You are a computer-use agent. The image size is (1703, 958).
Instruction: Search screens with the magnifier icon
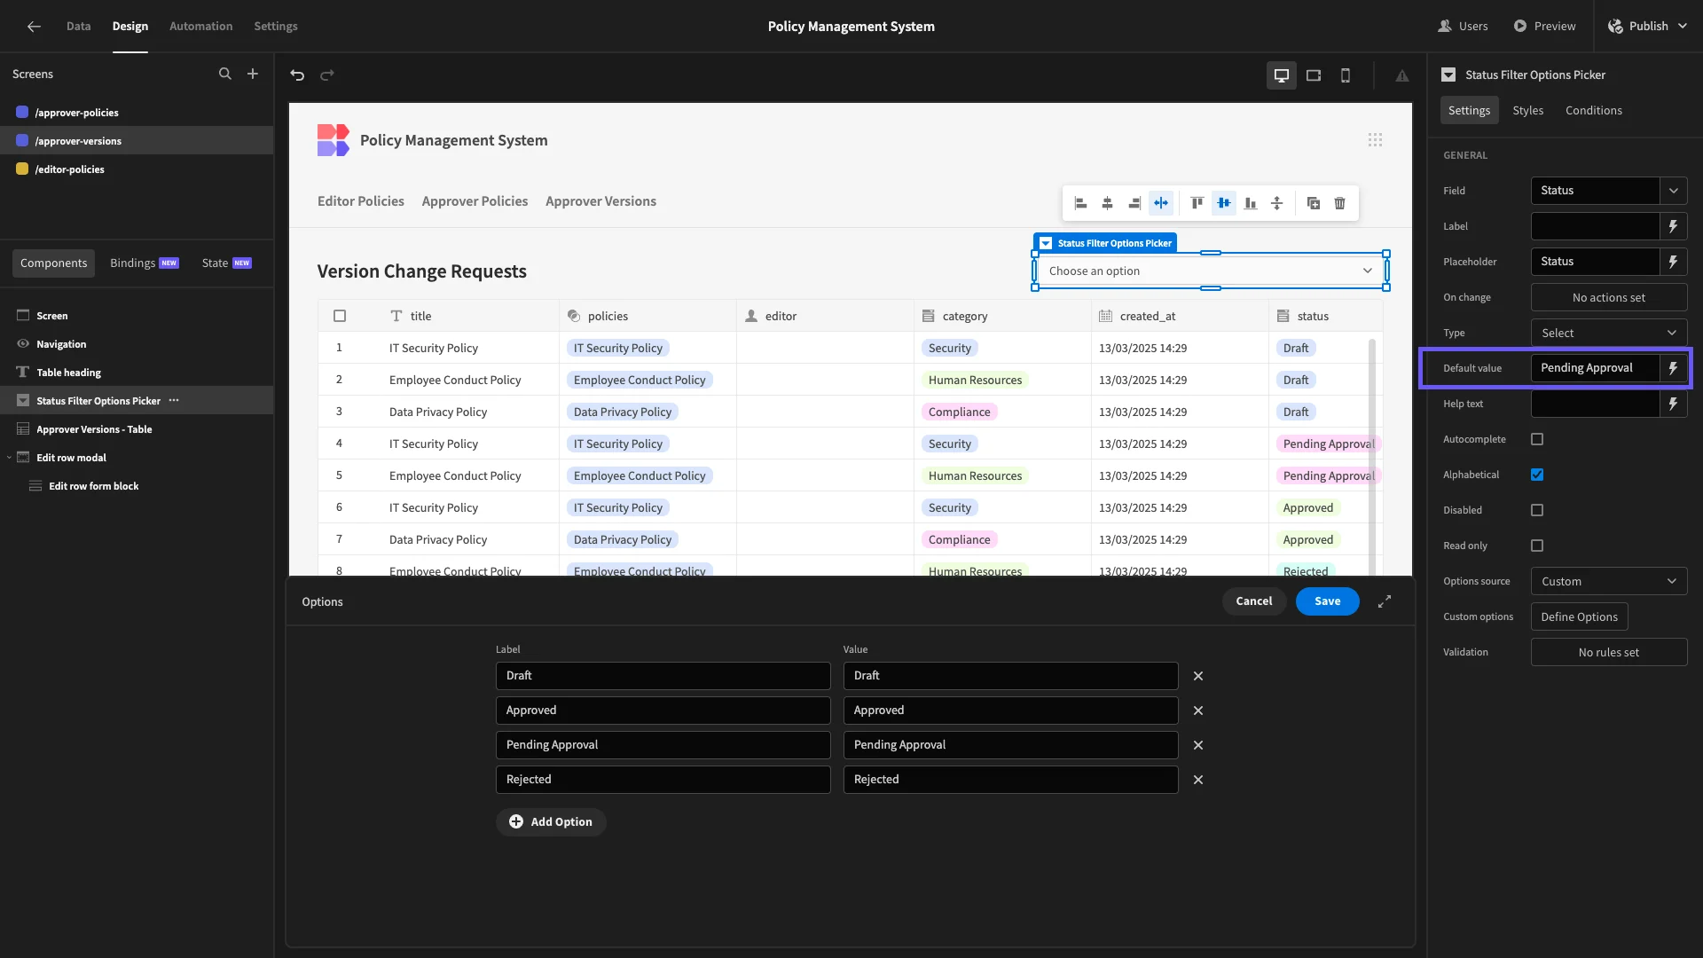(225, 74)
